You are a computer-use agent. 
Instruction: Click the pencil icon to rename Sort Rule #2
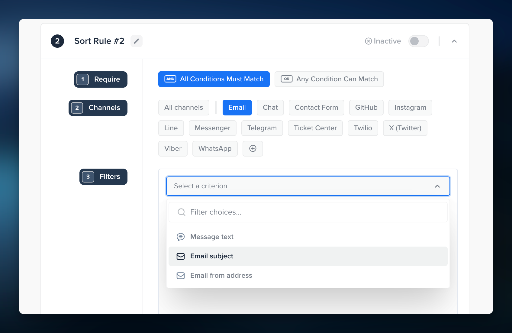point(136,41)
